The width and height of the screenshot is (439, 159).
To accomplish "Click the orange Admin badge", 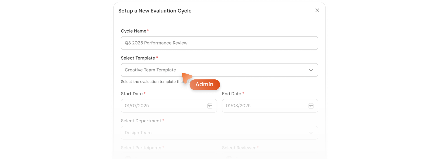I will tap(205, 84).
